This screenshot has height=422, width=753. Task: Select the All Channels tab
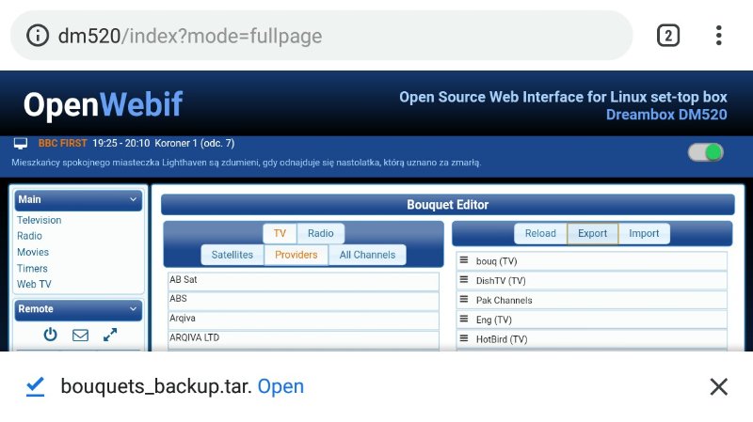367,255
